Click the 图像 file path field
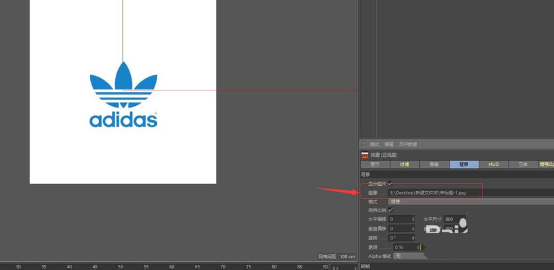This screenshot has height=270, width=554. [470, 192]
